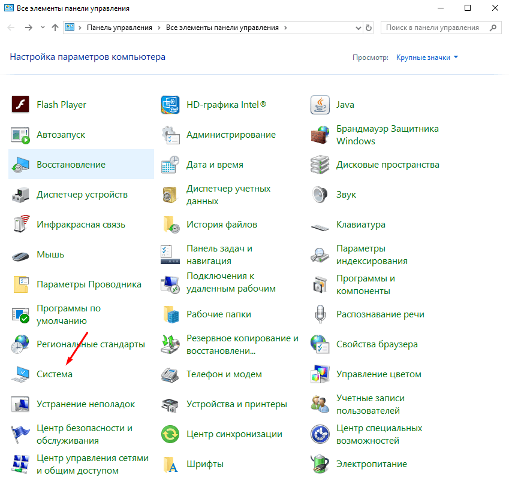Open the Java control panel icon

coord(320,104)
